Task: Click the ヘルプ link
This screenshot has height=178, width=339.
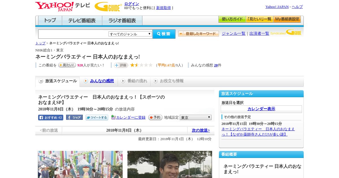Action: [297, 7]
